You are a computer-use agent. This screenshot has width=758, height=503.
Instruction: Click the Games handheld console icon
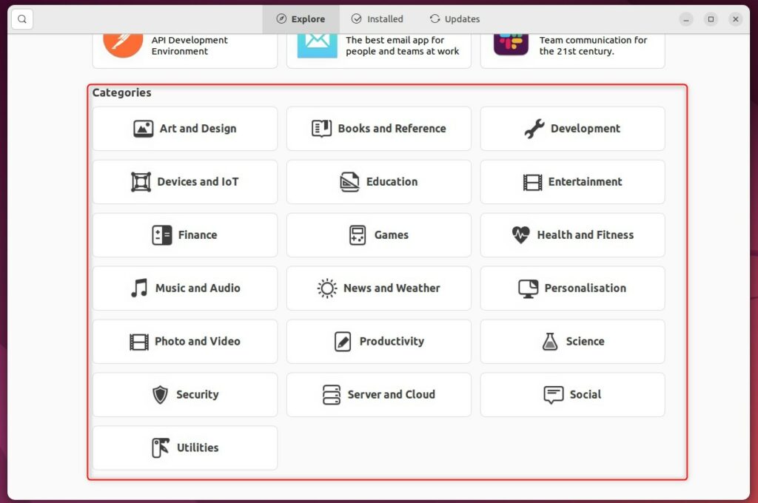(358, 235)
